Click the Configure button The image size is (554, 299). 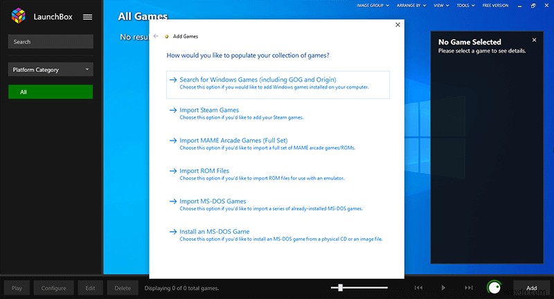click(54, 288)
